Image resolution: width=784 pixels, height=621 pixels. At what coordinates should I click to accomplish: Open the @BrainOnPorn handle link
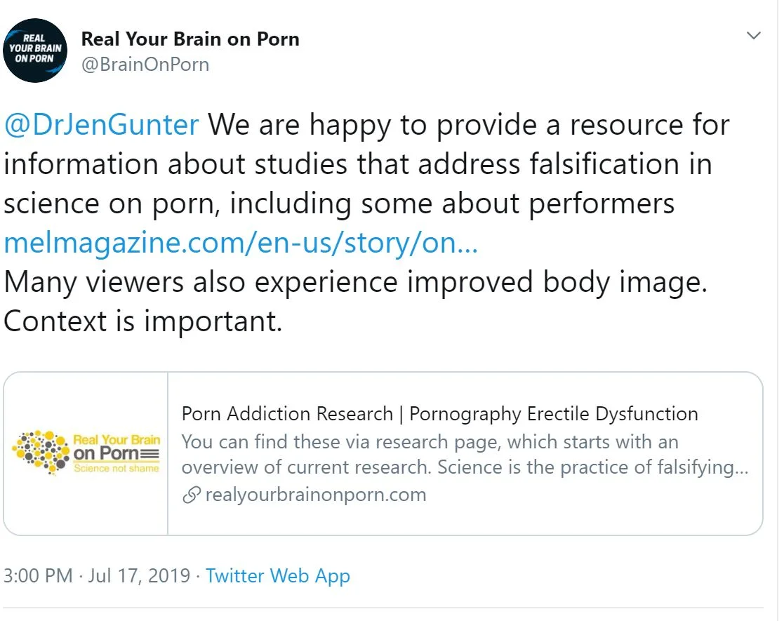pos(145,65)
